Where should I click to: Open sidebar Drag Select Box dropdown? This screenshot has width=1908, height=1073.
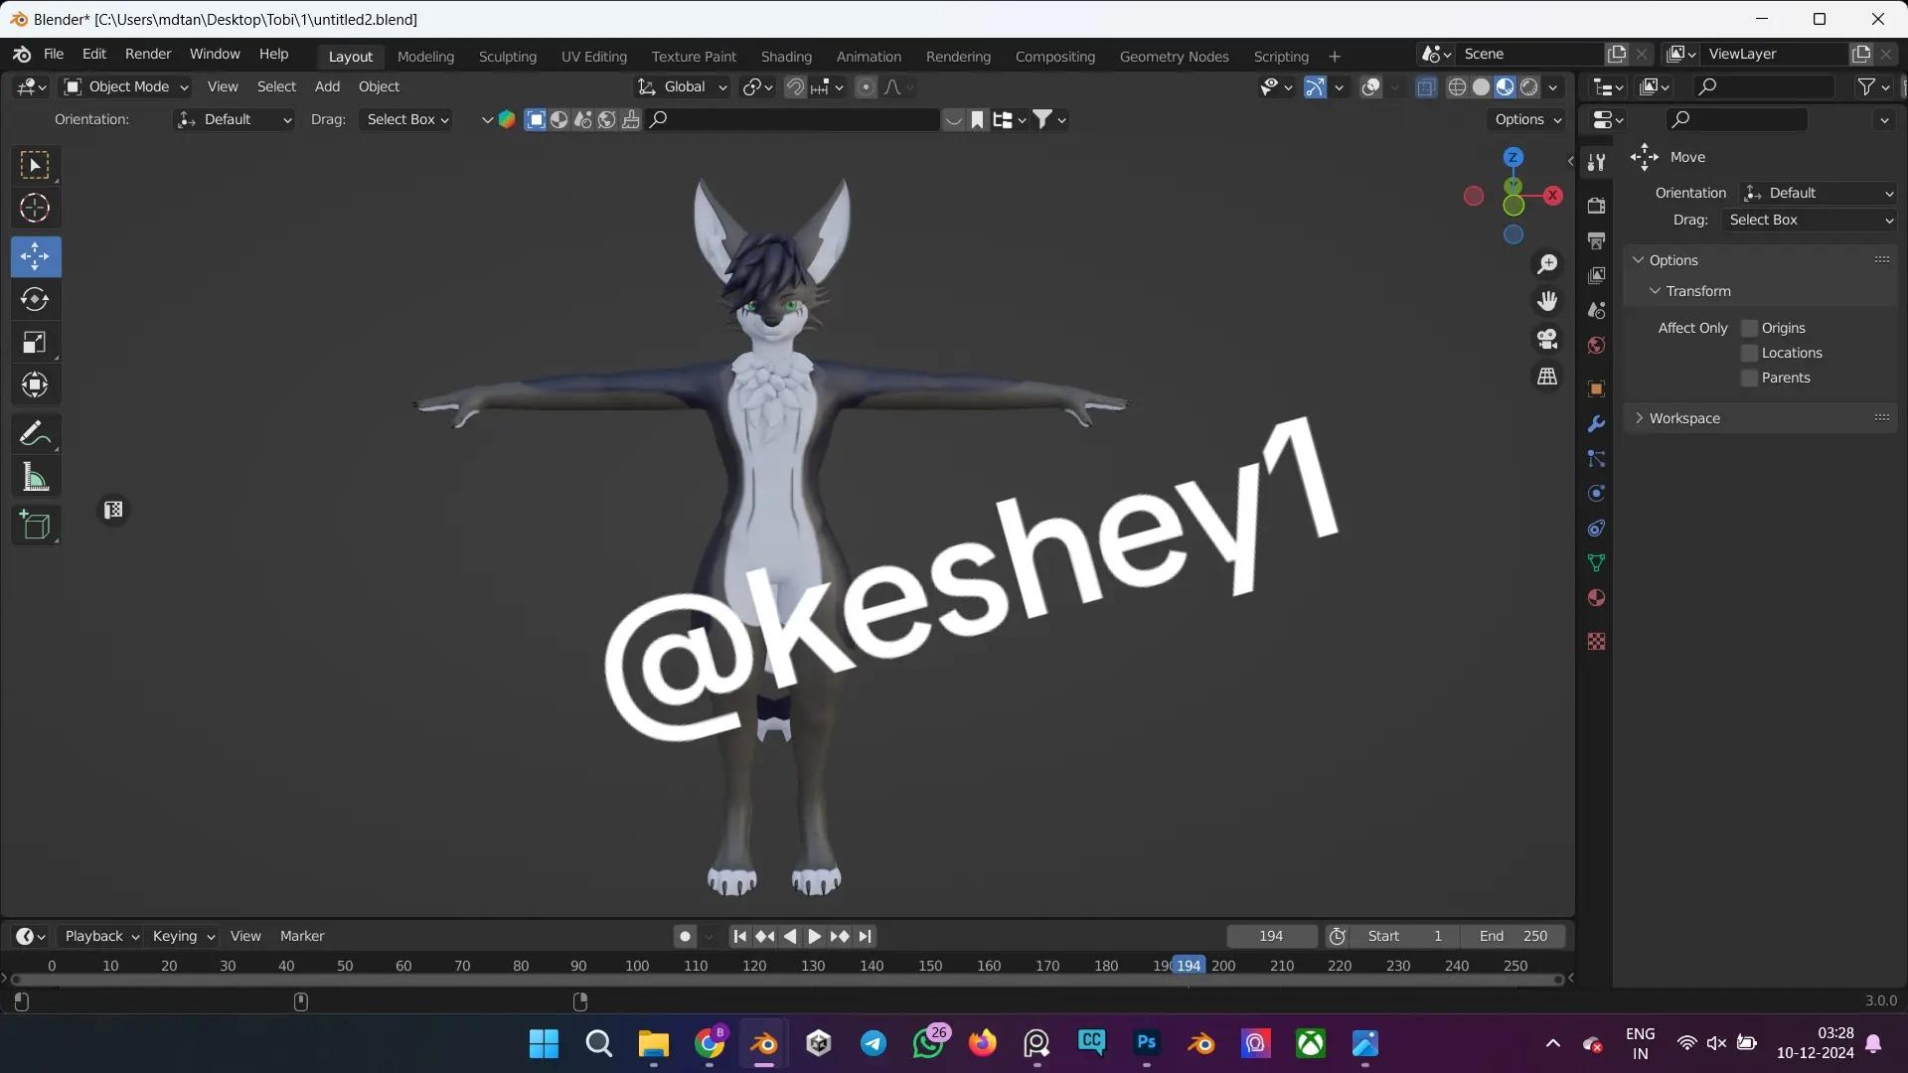coord(1809,220)
